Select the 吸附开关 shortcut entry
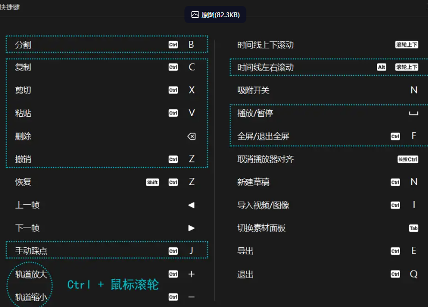 click(253, 90)
